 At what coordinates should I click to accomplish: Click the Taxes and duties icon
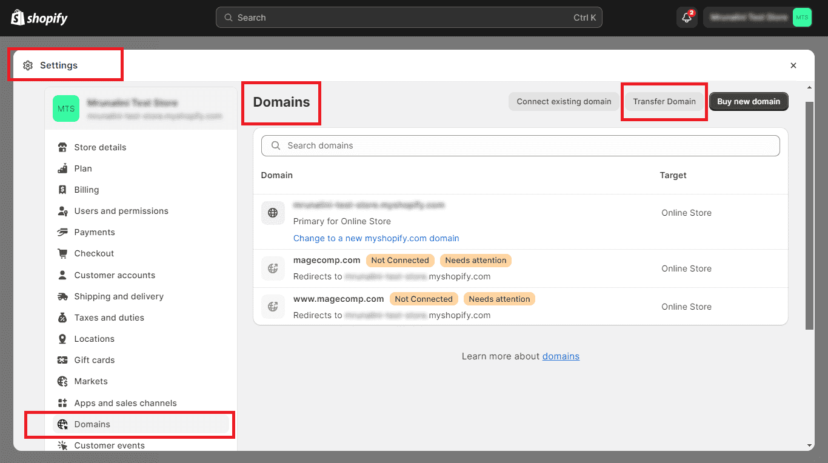point(62,318)
